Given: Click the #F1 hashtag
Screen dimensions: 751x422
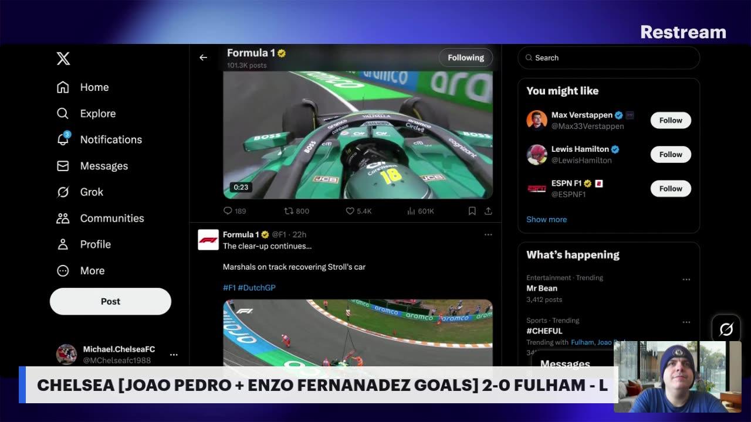Looking at the screenshot, I should [229, 288].
